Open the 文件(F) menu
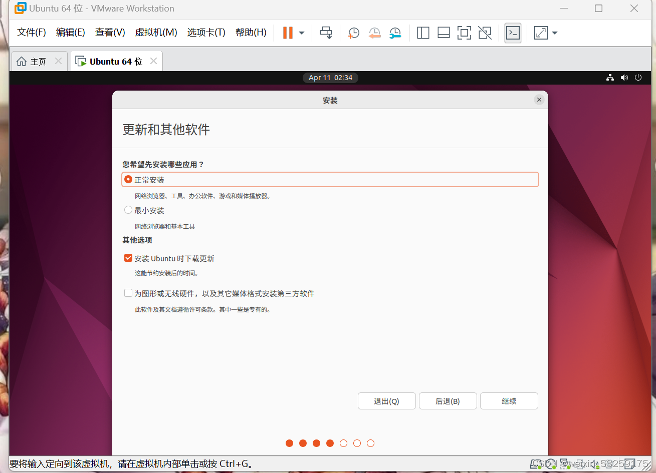Image resolution: width=656 pixels, height=473 pixels. (32, 33)
